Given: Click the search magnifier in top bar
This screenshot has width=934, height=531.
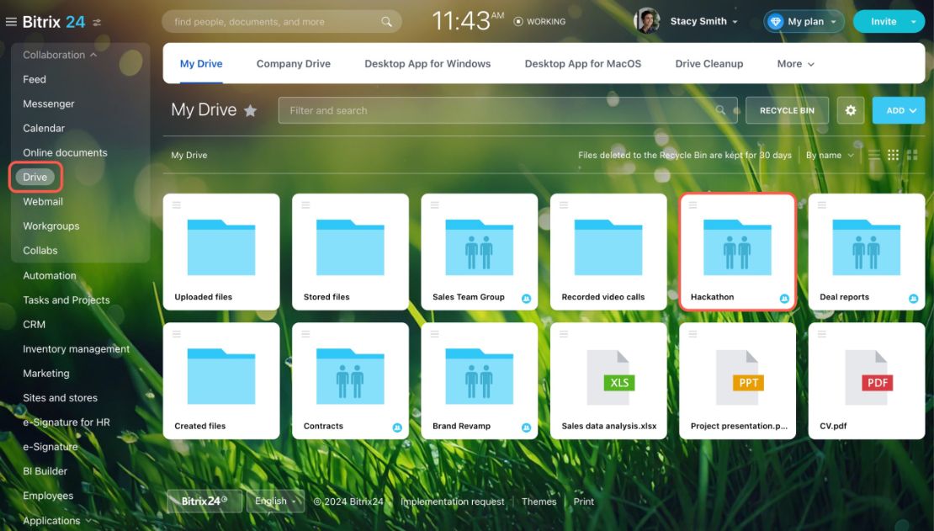Looking at the screenshot, I should [x=386, y=22].
